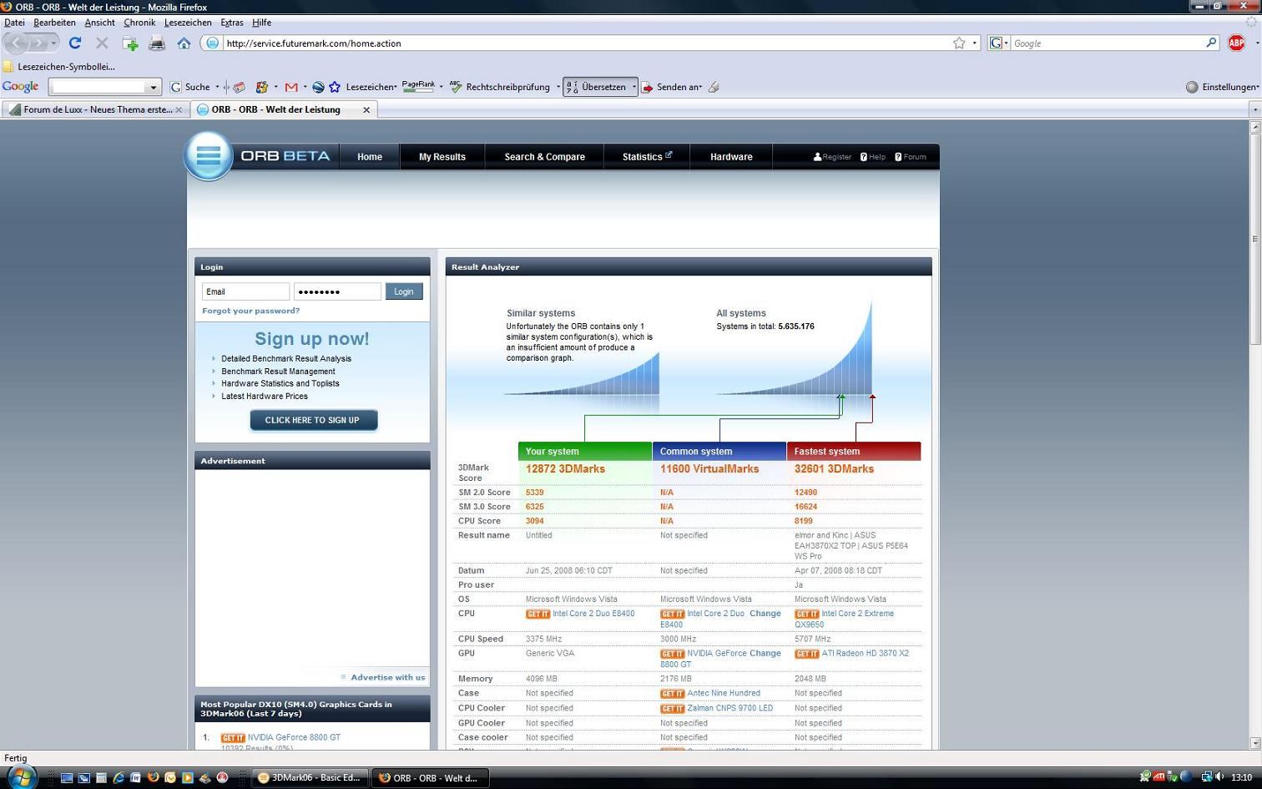The image size is (1262, 789).
Task: Open the Chronik menu
Action: click(139, 23)
